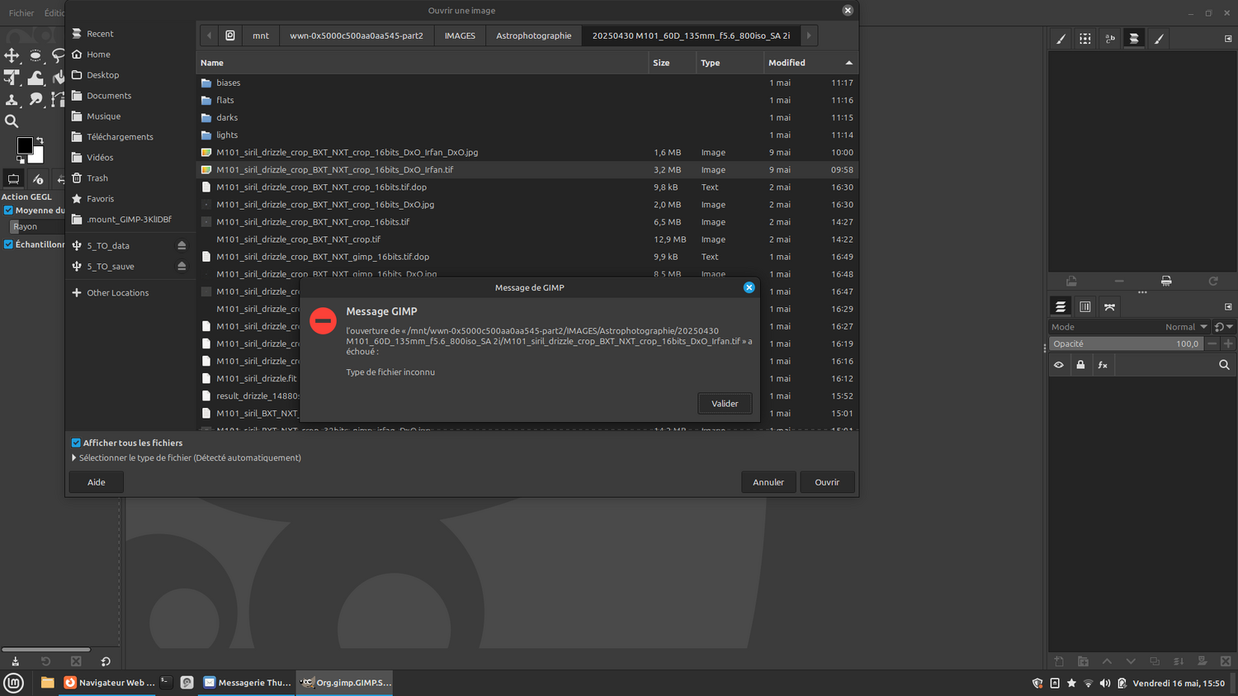Image resolution: width=1238 pixels, height=696 pixels.
Task: Open the Fonts tab in right dock
Action: click(x=1110, y=39)
